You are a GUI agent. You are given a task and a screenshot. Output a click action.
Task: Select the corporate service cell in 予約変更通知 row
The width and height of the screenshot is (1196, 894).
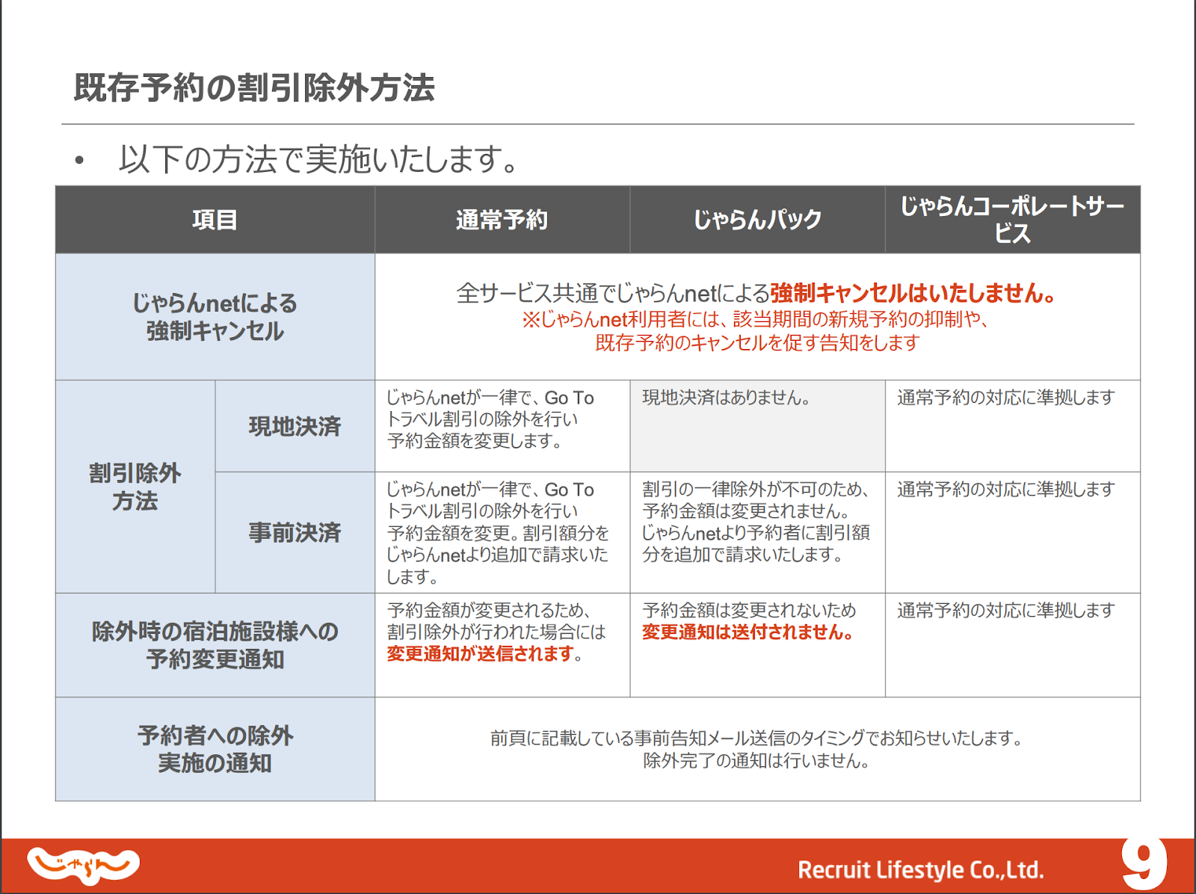point(1013,645)
